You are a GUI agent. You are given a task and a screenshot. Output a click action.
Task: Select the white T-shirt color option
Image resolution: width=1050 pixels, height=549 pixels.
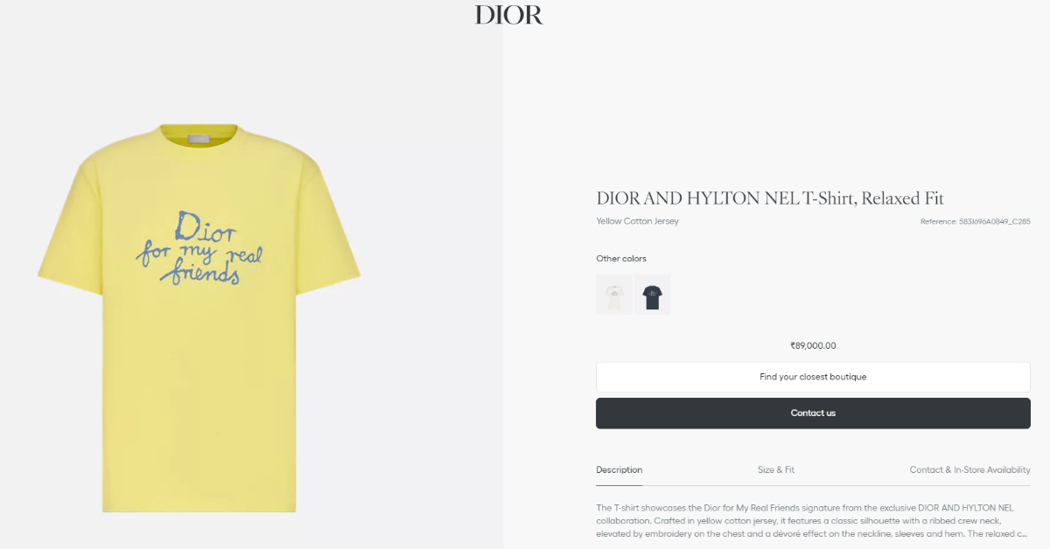(x=614, y=295)
